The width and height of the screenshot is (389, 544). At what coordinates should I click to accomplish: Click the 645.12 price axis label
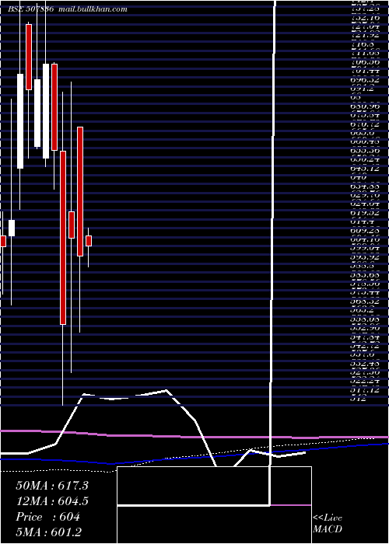click(365, 168)
